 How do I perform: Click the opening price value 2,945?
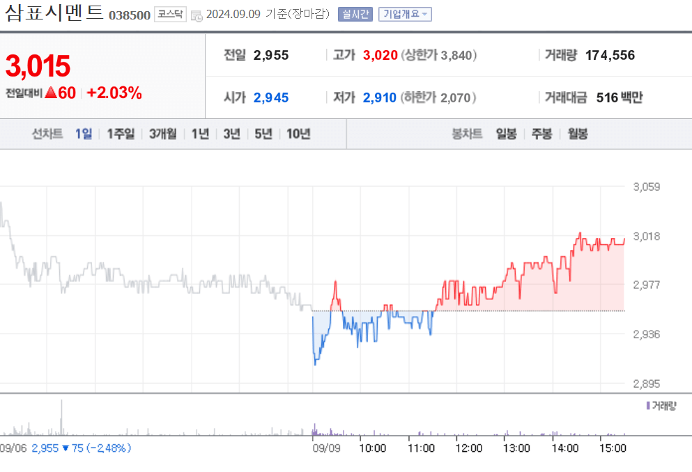(x=271, y=97)
